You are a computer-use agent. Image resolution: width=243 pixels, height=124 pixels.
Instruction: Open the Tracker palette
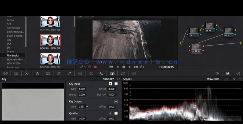pyautogui.click(x=91, y=74)
